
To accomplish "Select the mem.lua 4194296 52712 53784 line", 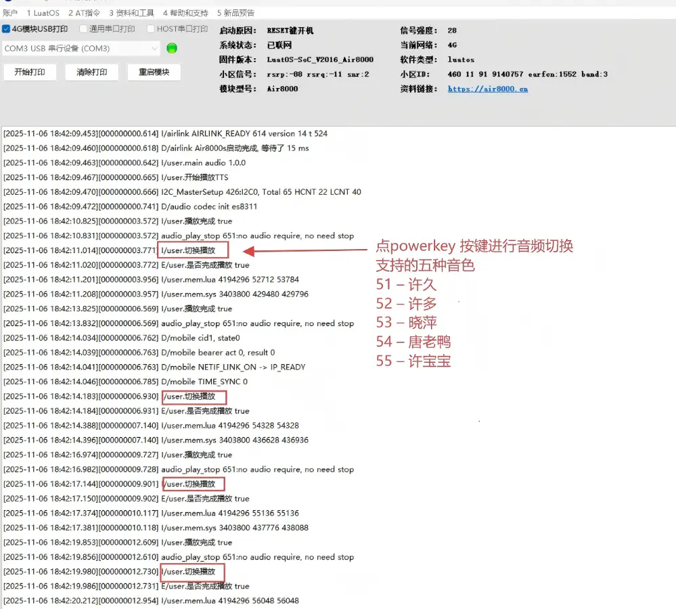I will (x=152, y=279).
